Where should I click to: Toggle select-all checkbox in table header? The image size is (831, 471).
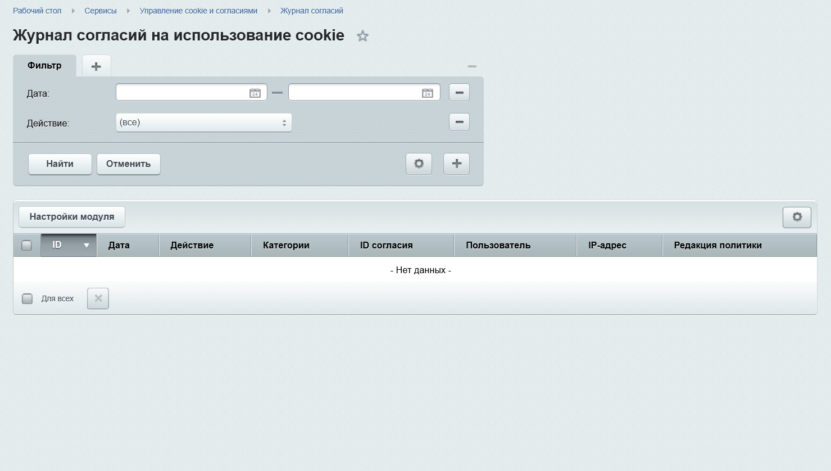pyautogui.click(x=26, y=246)
